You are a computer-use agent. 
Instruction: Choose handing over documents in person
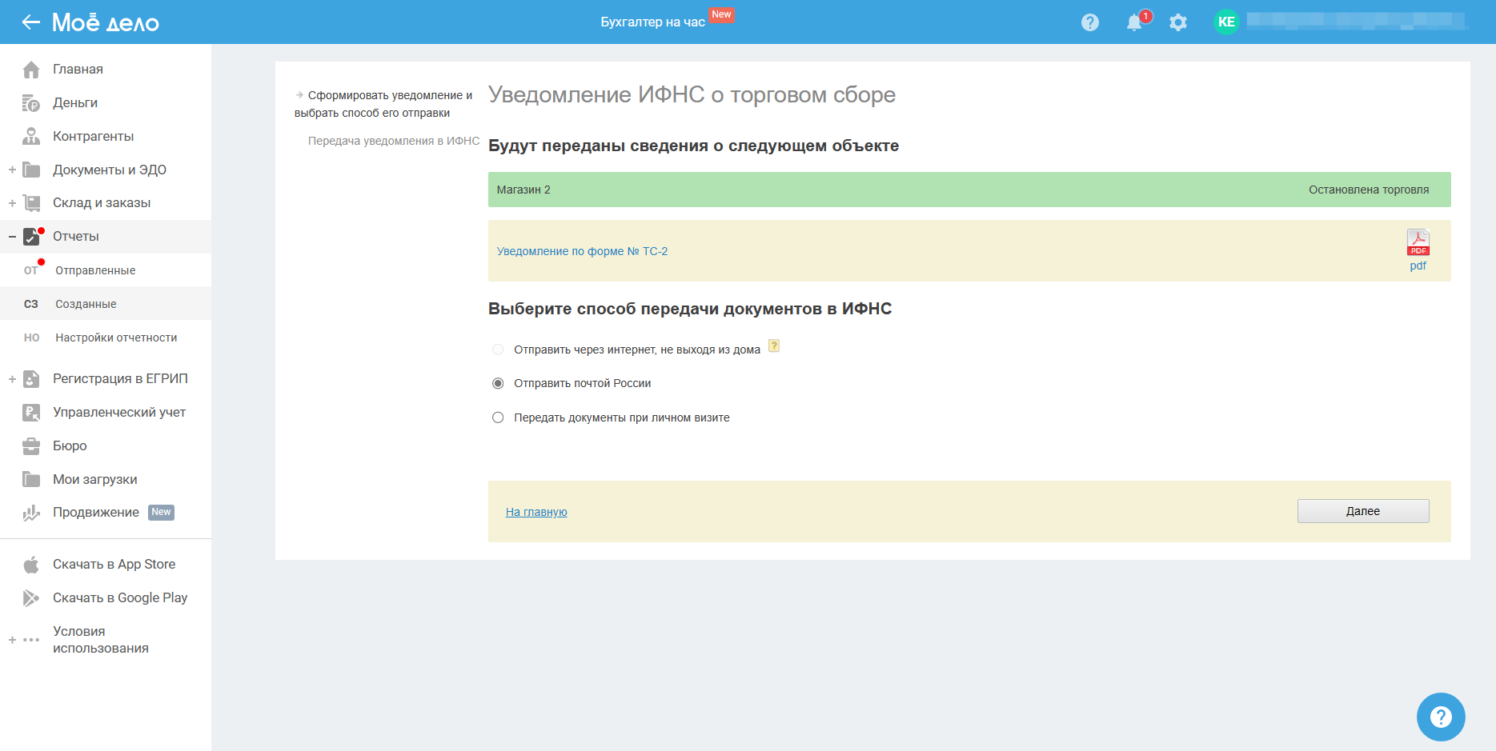[498, 417]
